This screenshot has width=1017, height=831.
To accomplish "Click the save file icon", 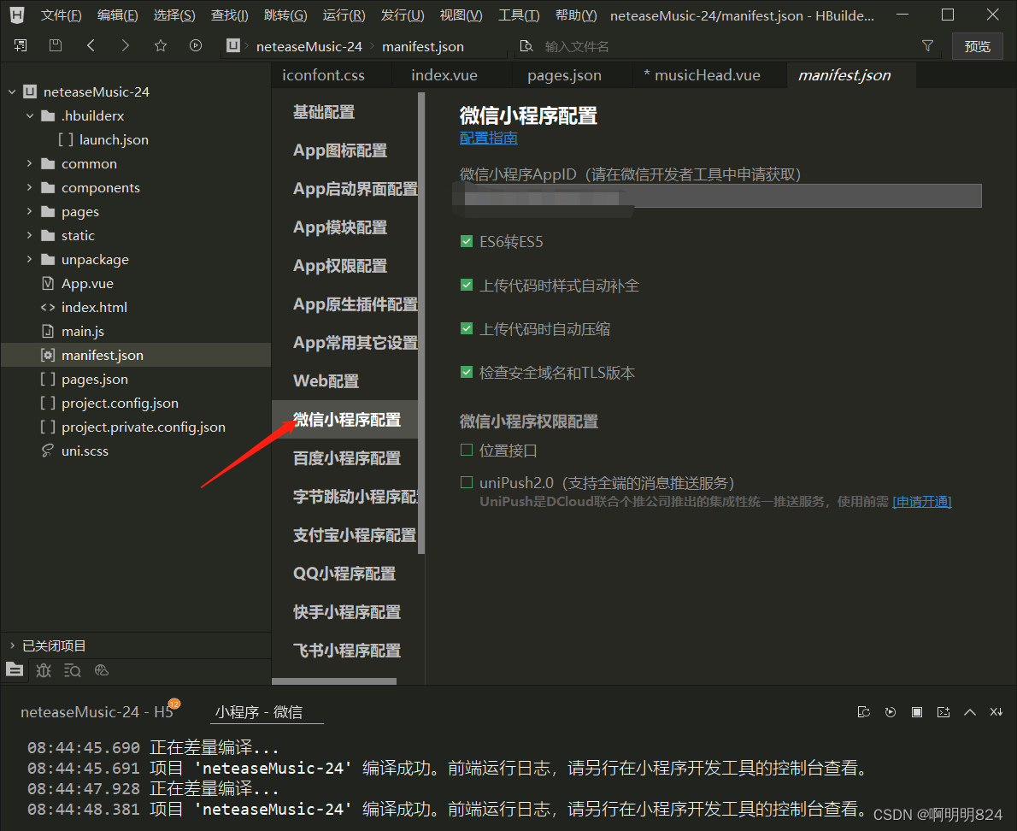I will [56, 45].
